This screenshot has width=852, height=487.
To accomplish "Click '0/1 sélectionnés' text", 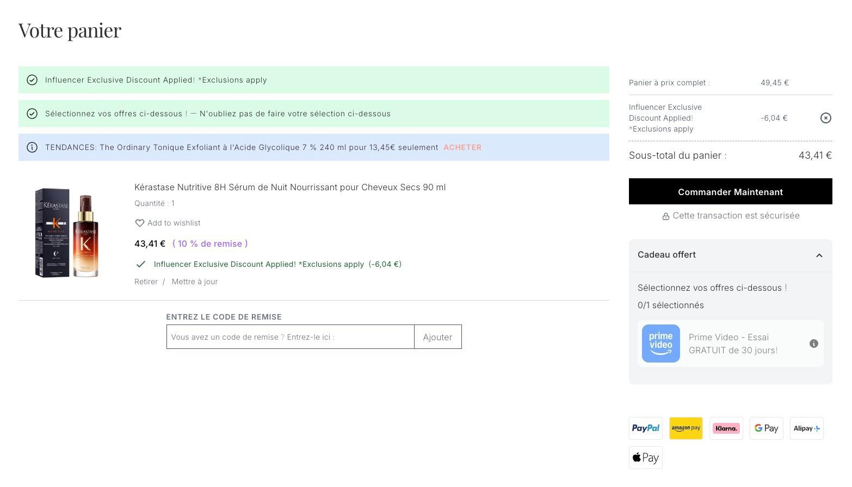I will 670,305.
